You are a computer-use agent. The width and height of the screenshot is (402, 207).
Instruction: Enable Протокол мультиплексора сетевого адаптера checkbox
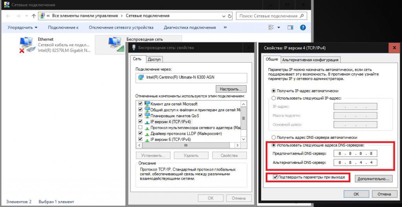[x=140, y=127]
